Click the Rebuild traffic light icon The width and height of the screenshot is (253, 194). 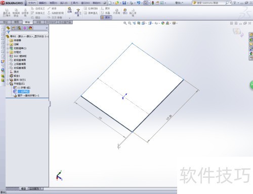coord(153,3)
